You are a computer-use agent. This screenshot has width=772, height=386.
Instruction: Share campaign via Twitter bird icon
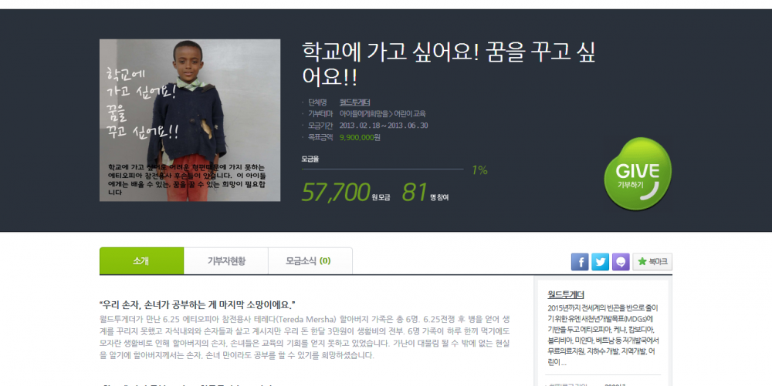point(600,262)
